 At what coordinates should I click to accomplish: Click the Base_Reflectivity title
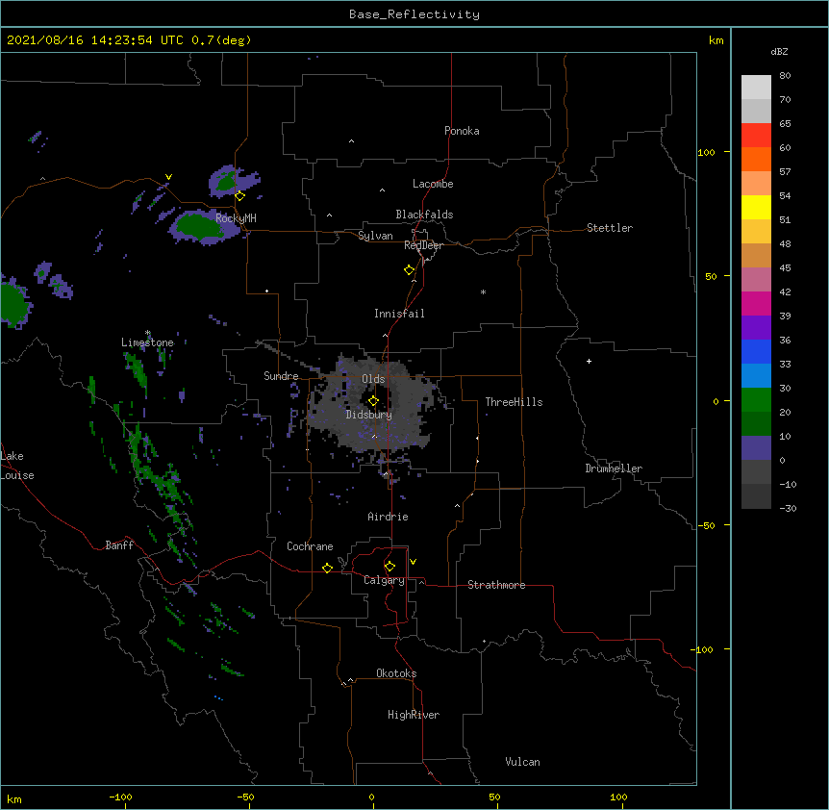coord(414,14)
